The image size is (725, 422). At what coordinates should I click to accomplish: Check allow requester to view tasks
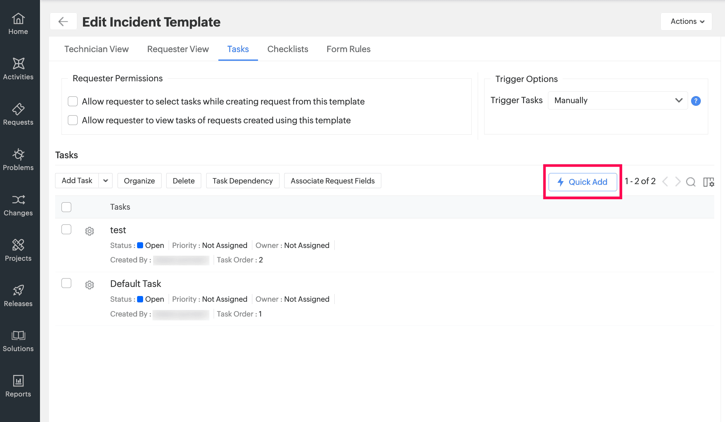pyautogui.click(x=73, y=120)
